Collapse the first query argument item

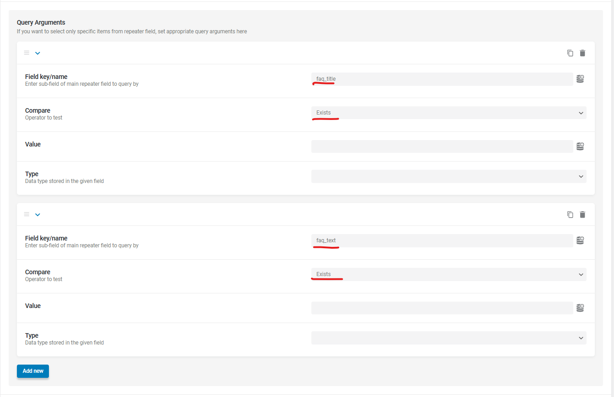[38, 53]
